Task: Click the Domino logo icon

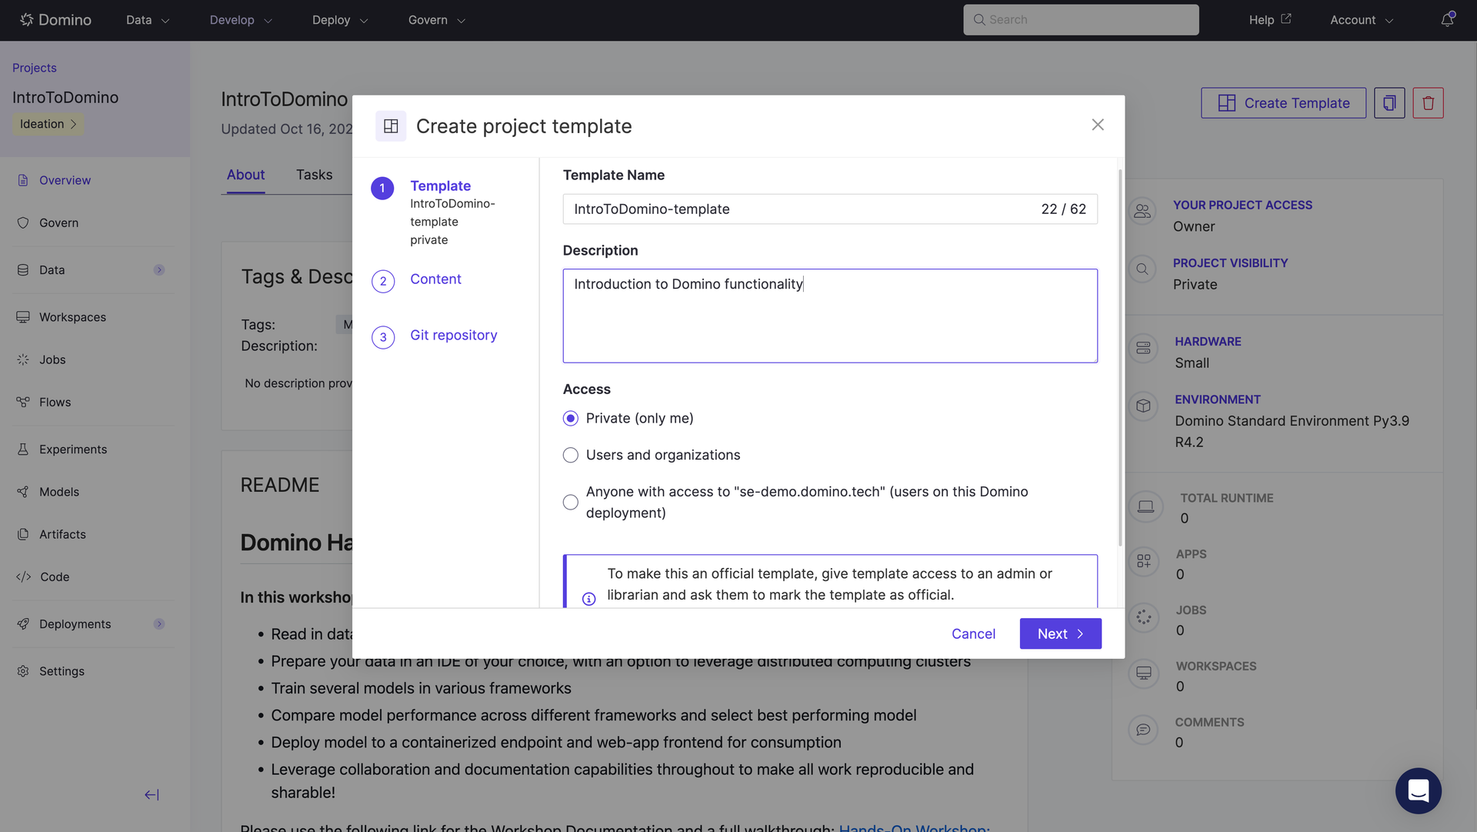Action: pos(27,20)
